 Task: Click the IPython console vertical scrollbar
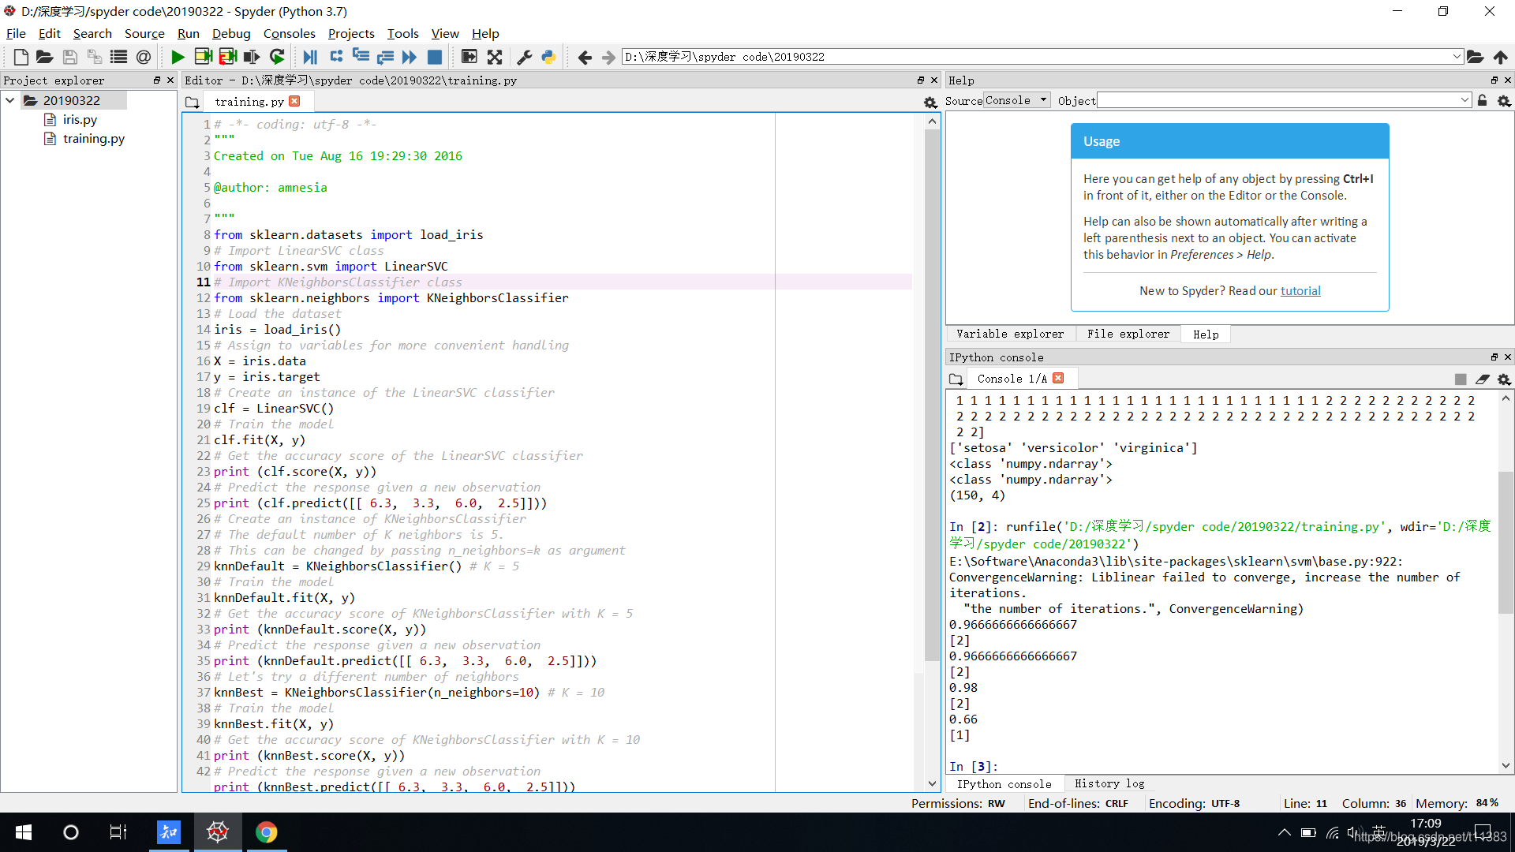1506,541
